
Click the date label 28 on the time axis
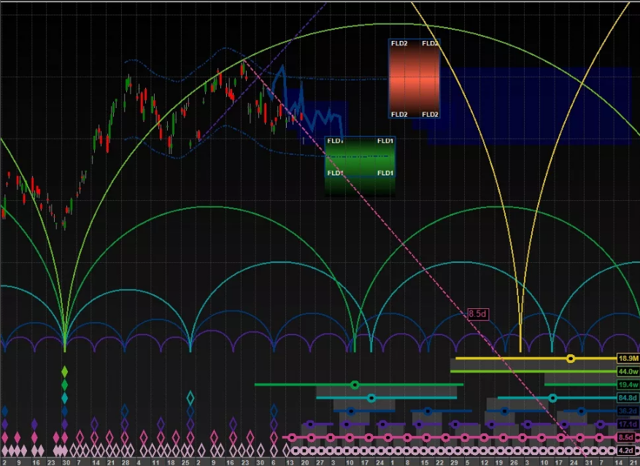(x=126, y=462)
